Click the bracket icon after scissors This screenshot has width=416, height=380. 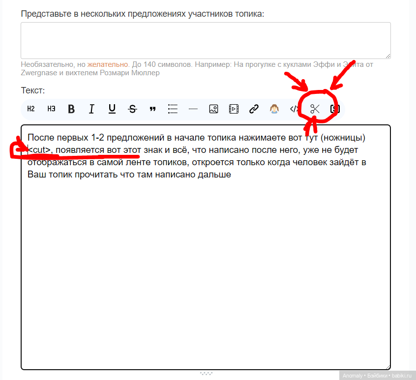(335, 109)
